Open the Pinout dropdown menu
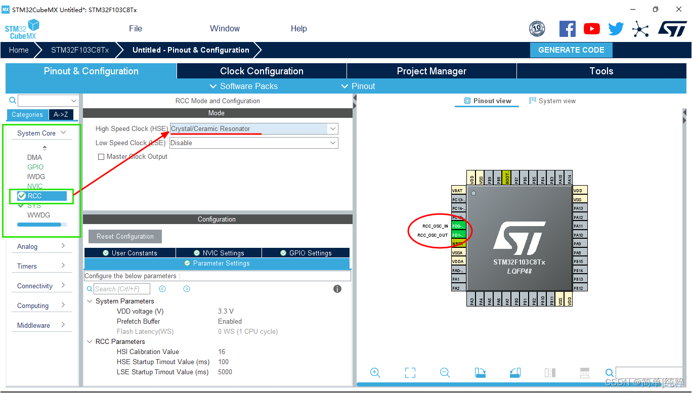The image size is (692, 393). point(358,86)
